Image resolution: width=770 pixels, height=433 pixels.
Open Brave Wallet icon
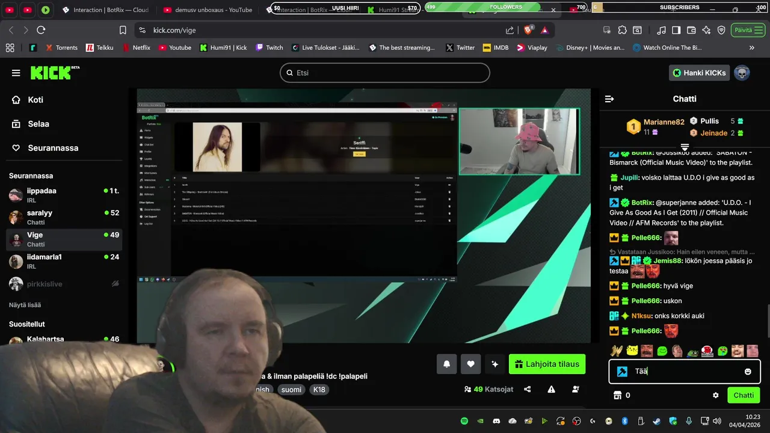point(691,30)
